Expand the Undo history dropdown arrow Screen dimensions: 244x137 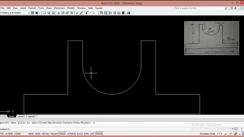(x=90, y=13)
